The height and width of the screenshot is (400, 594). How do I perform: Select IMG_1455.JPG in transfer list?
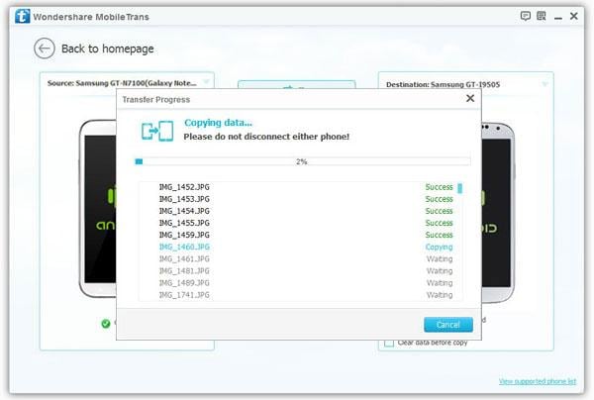[x=184, y=223]
